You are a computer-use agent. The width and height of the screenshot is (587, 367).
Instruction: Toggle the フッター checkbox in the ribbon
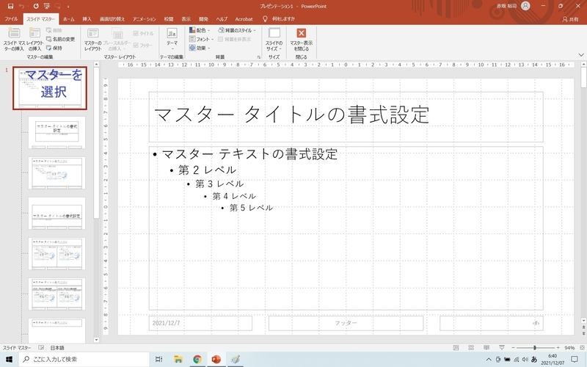click(x=142, y=46)
